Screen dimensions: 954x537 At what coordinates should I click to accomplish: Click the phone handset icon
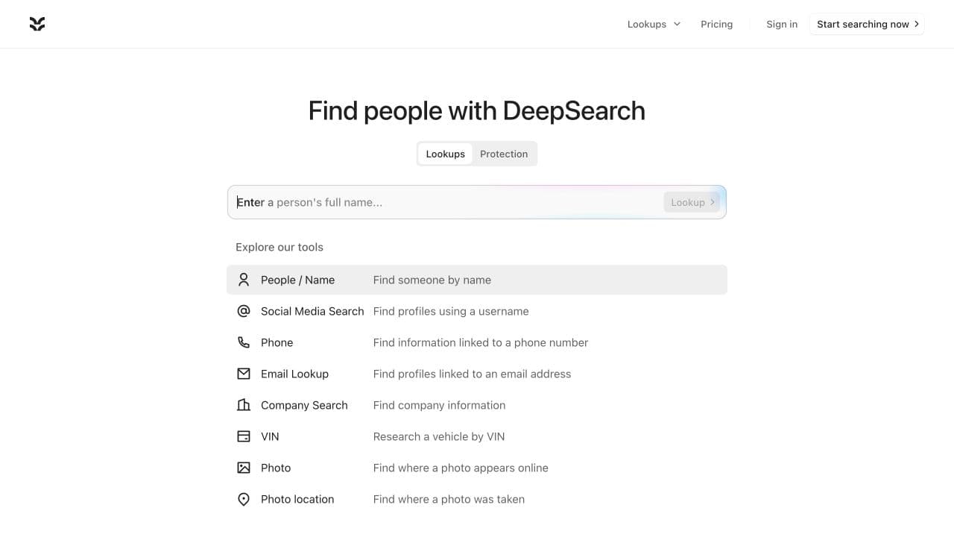pos(244,342)
